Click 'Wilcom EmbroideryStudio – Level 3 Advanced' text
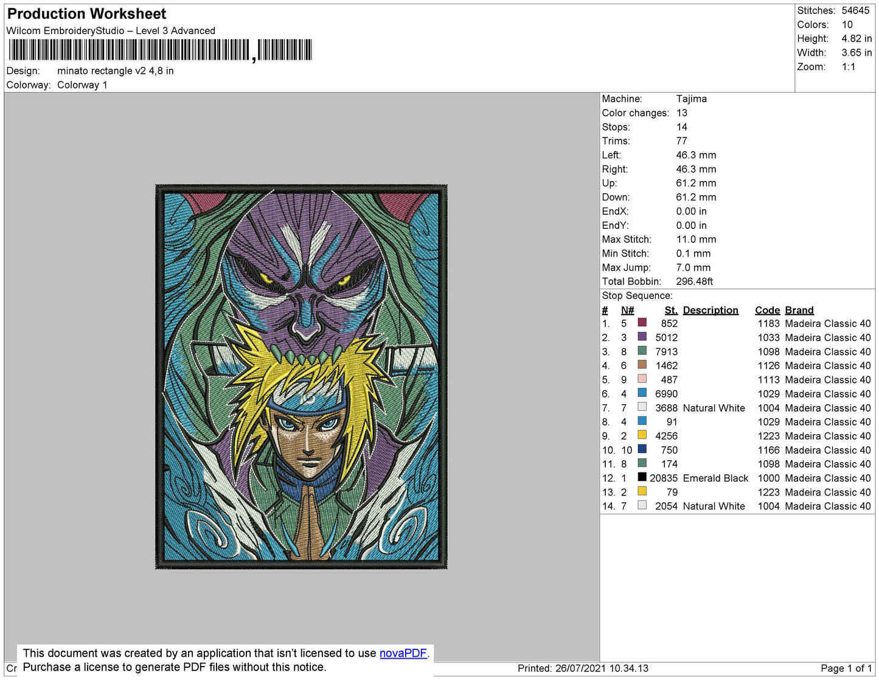Viewport: 879px width, 680px height. 111,31
